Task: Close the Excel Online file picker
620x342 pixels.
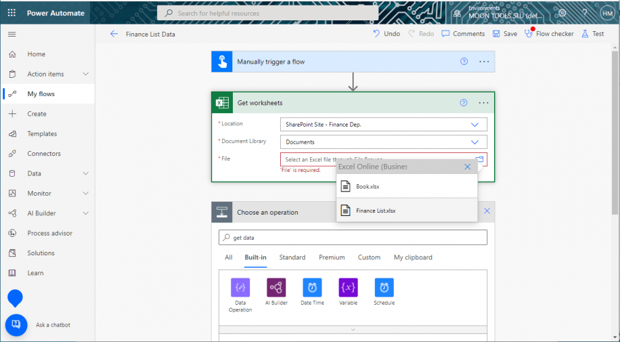Action: click(468, 167)
